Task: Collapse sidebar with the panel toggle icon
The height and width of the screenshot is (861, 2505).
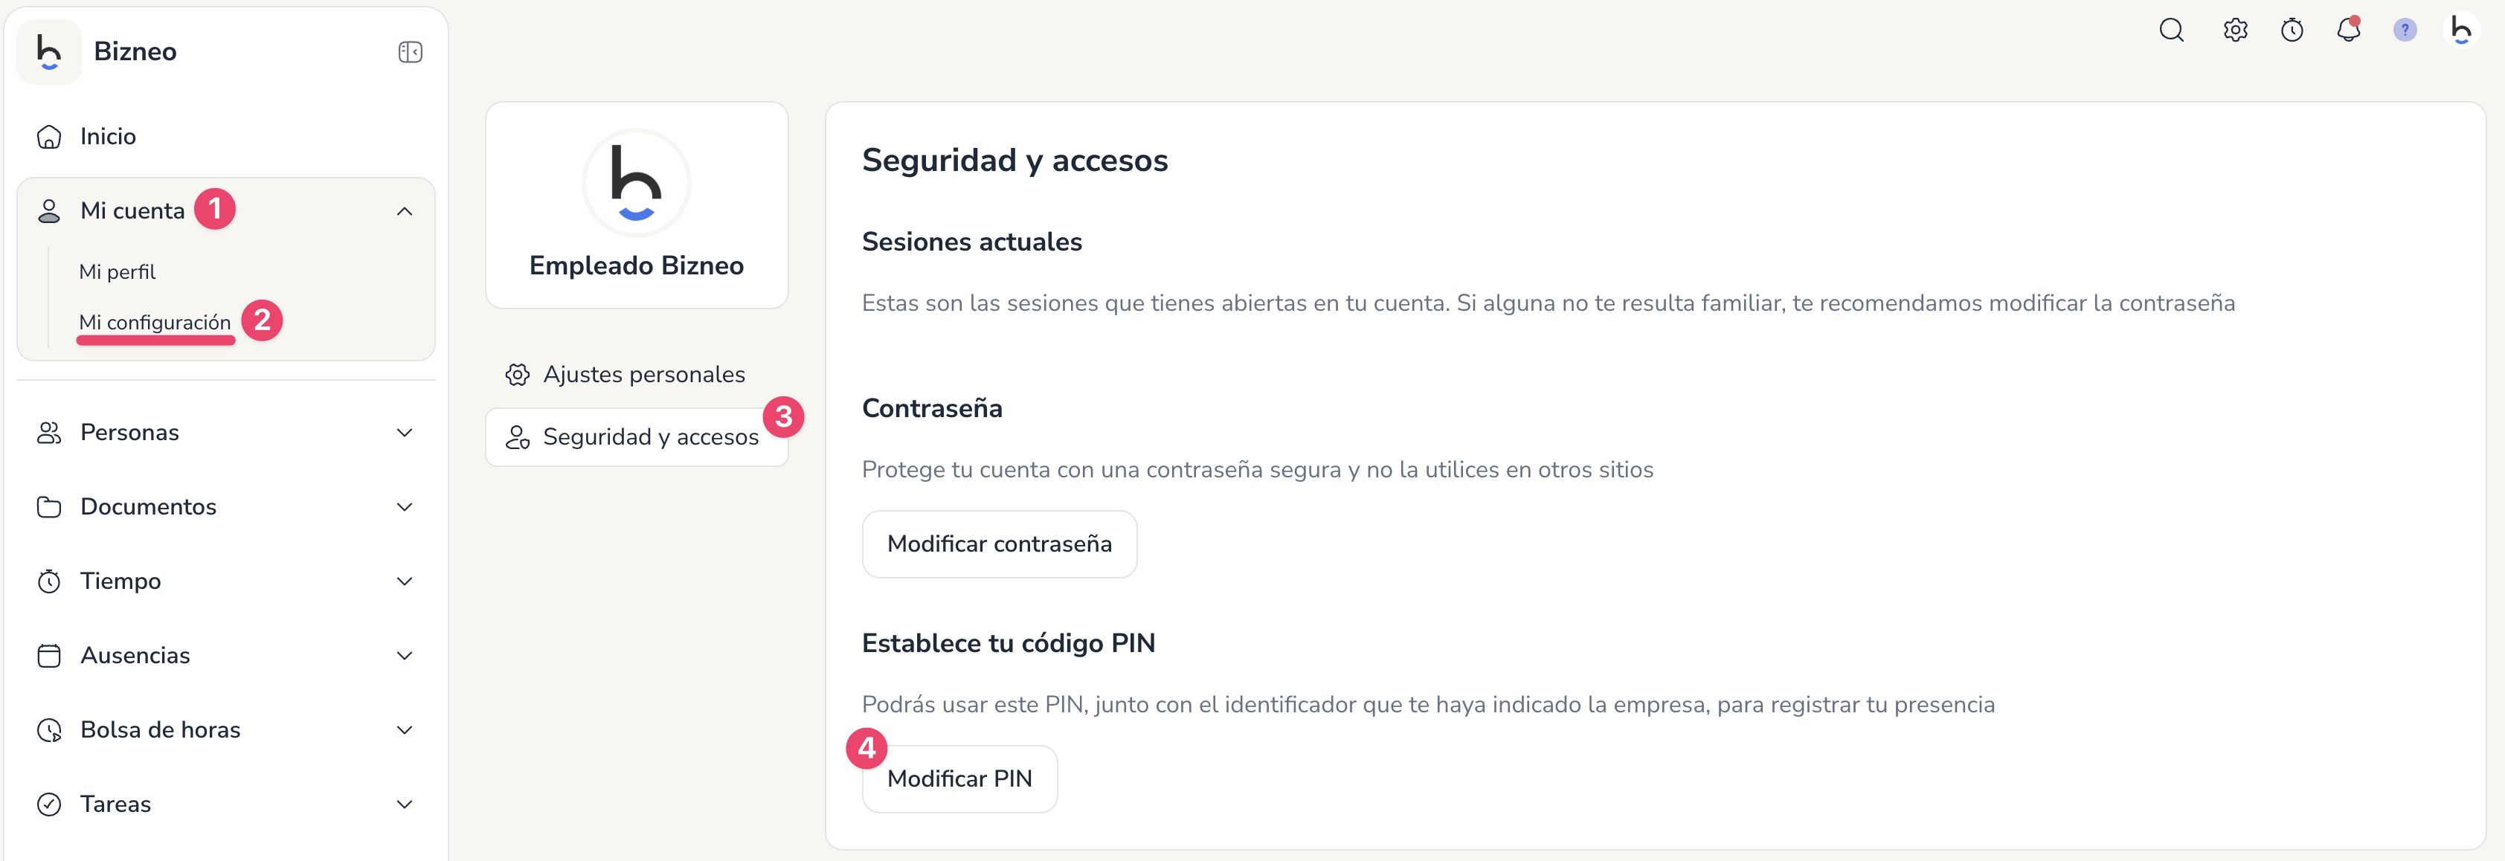Action: (x=409, y=51)
